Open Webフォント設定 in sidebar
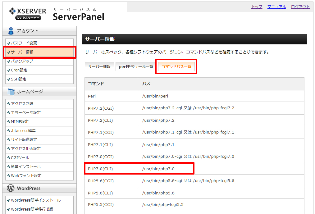Viewport: 315px width, 214px height. [x=26, y=176]
